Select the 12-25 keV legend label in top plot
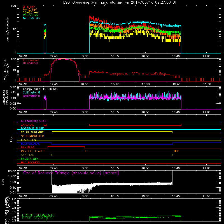Screen dimensions: 224x224 tap(31, 12)
